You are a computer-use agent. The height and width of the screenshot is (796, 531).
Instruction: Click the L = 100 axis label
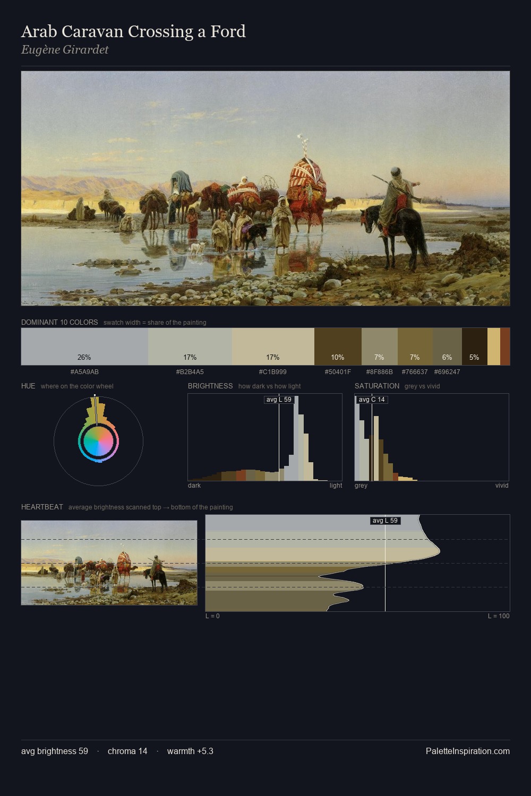pos(499,616)
